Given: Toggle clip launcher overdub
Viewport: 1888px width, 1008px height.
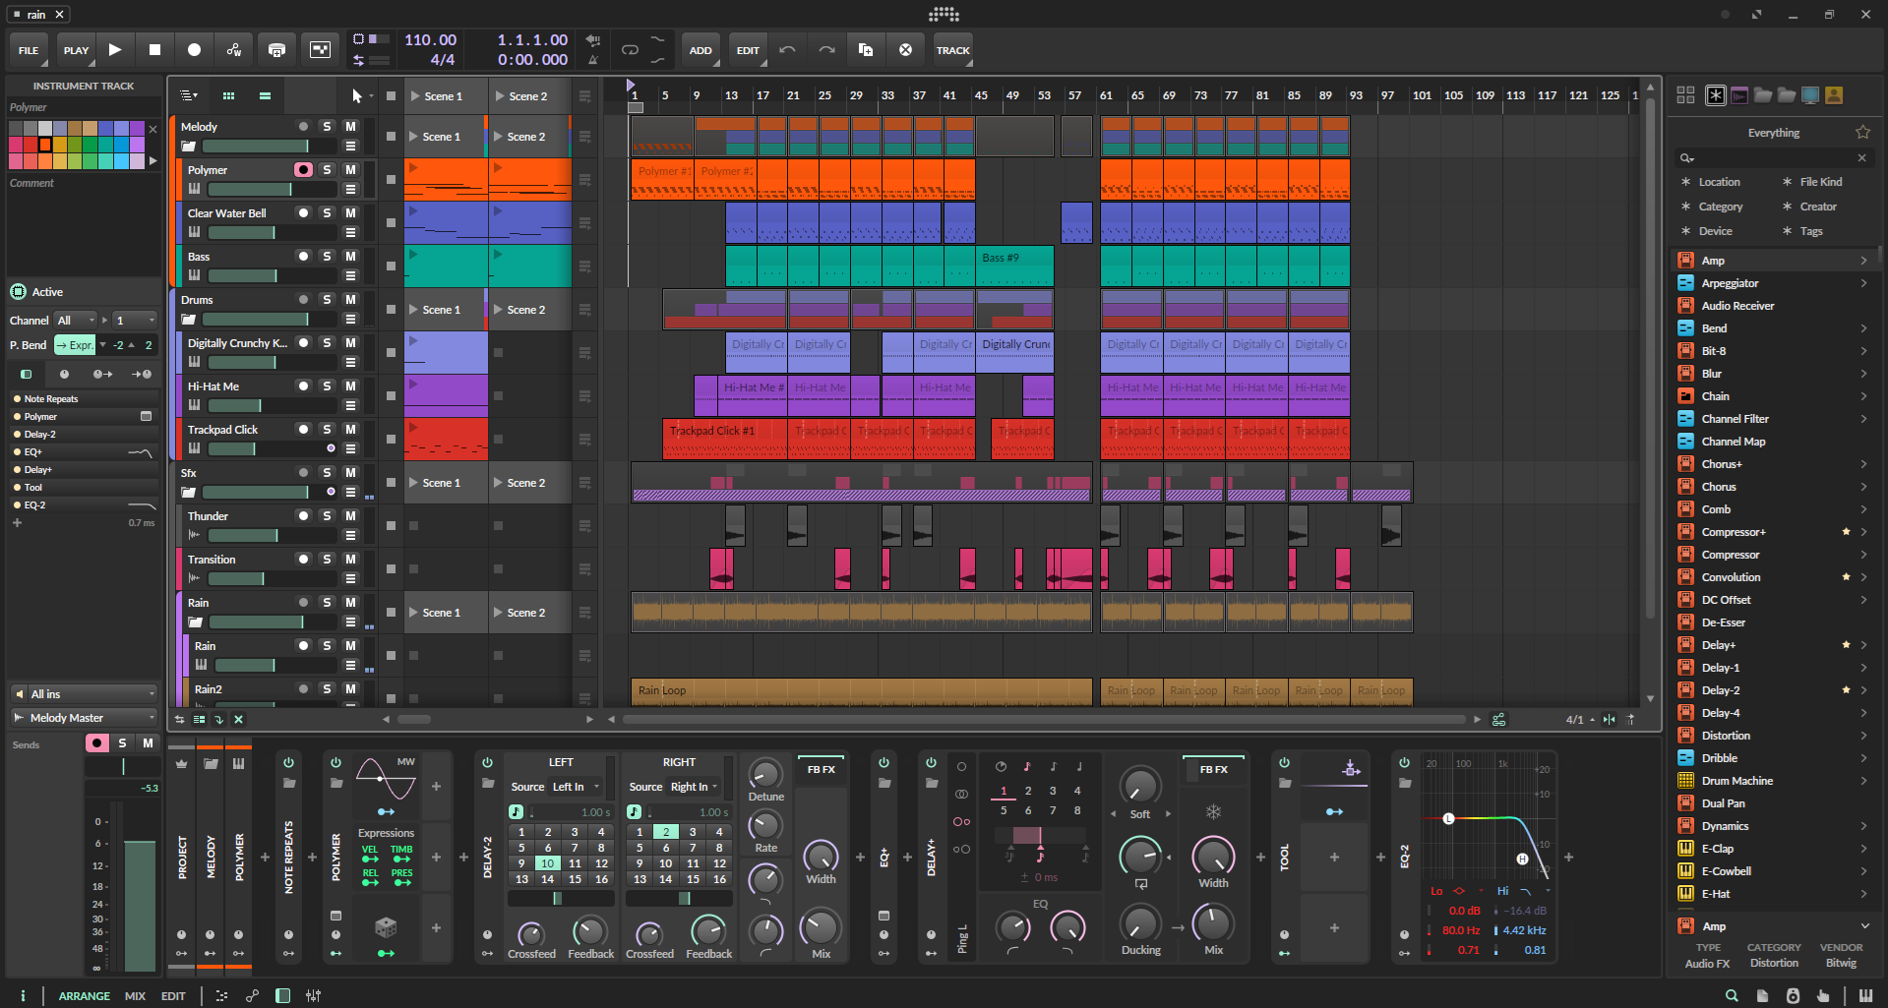Looking at the screenshot, I should [x=276, y=49].
